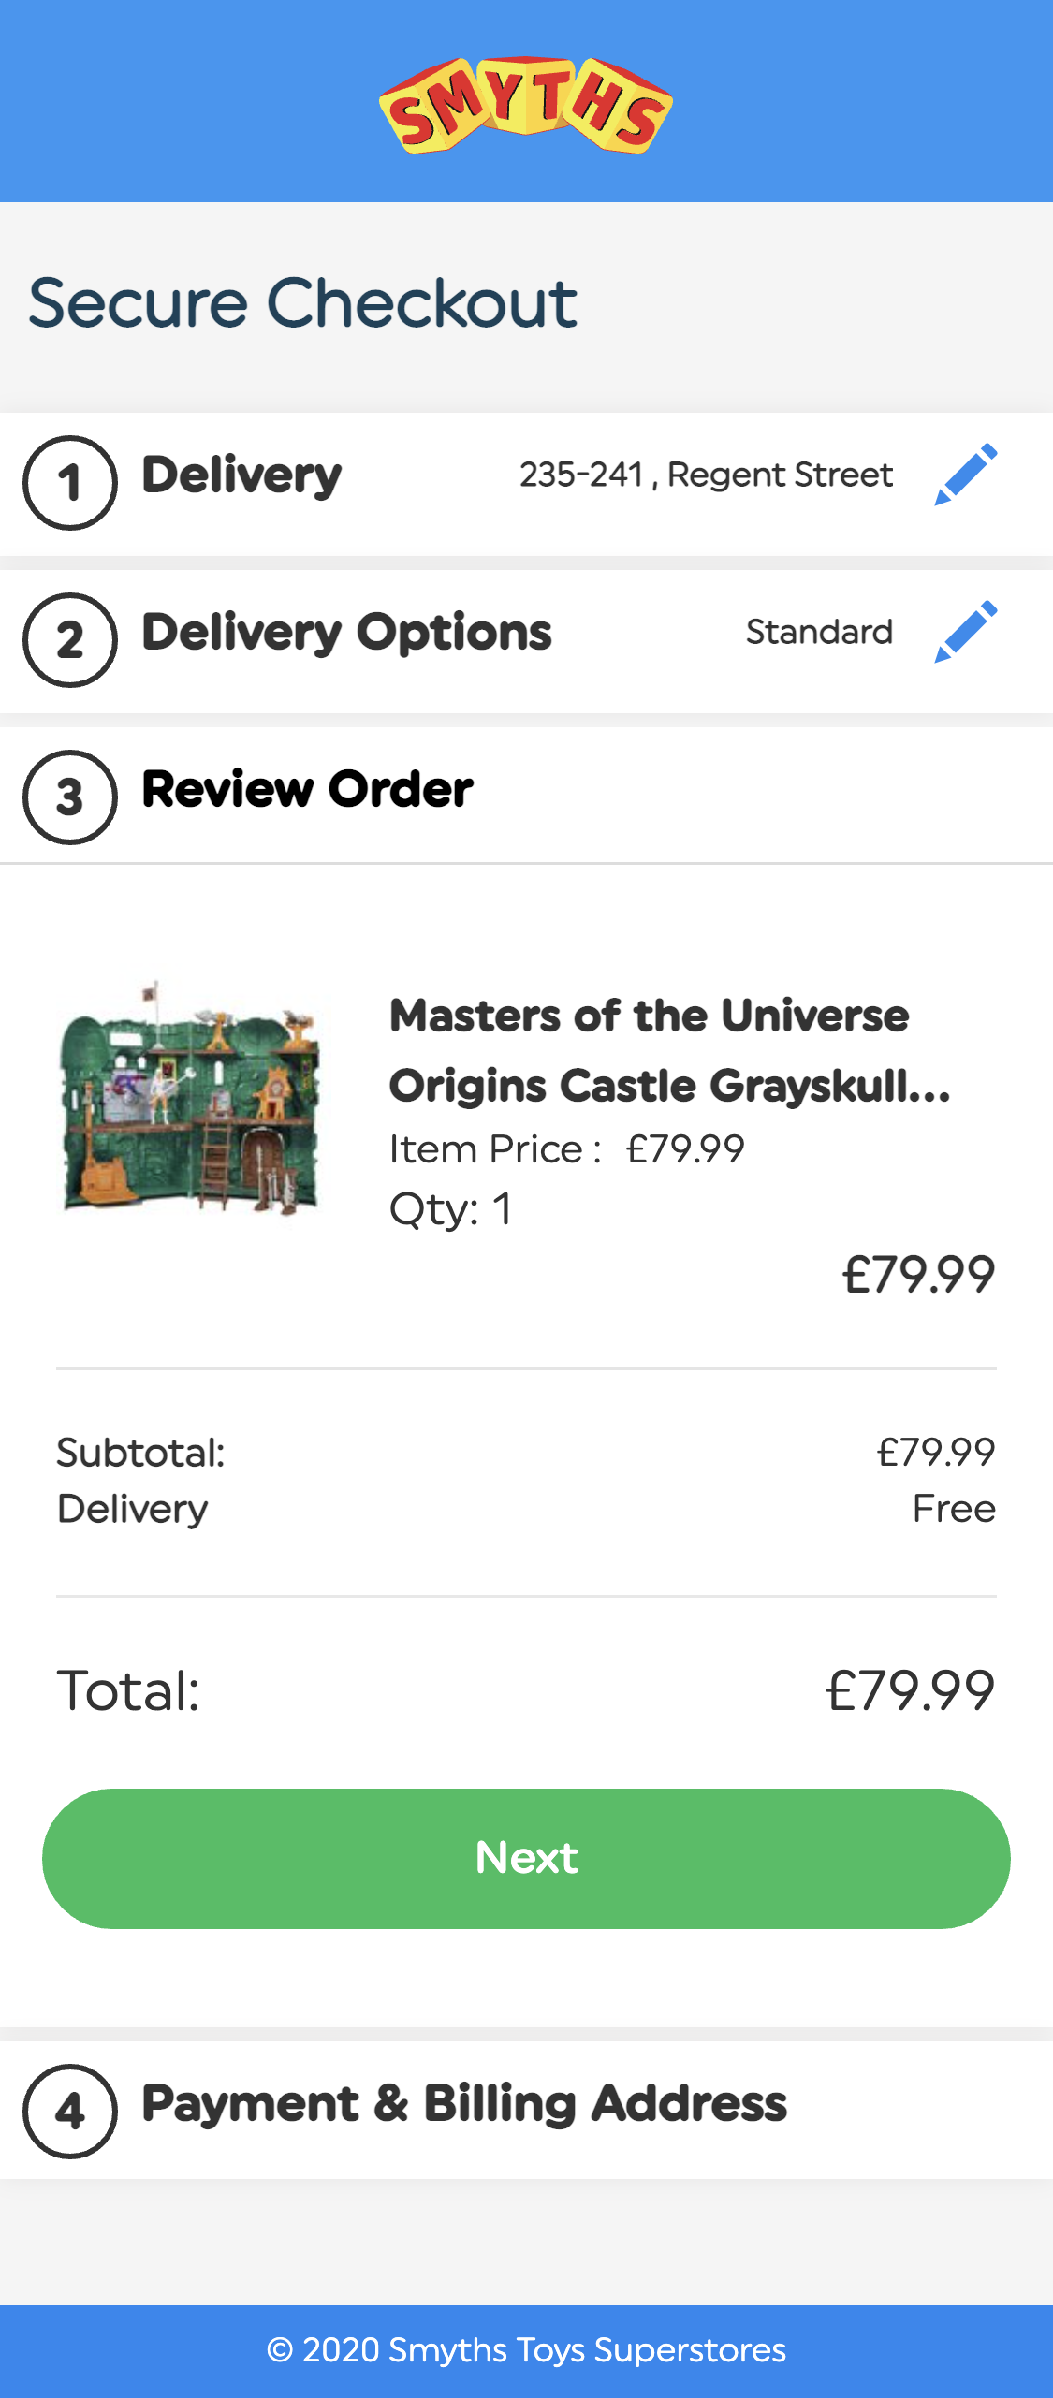Image resolution: width=1053 pixels, height=2398 pixels.
Task: Expand the Delivery section heading
Action: [x=241, y=475]
